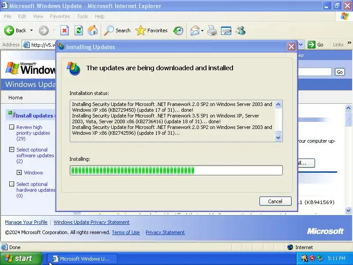Refresh the page with green arrows icon

tap(79, 30)
